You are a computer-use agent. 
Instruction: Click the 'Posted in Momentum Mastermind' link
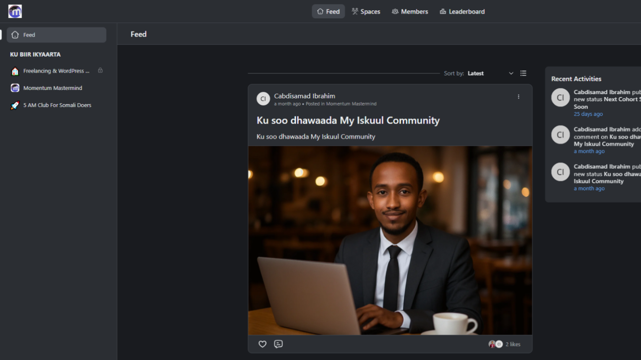point(351,104)
